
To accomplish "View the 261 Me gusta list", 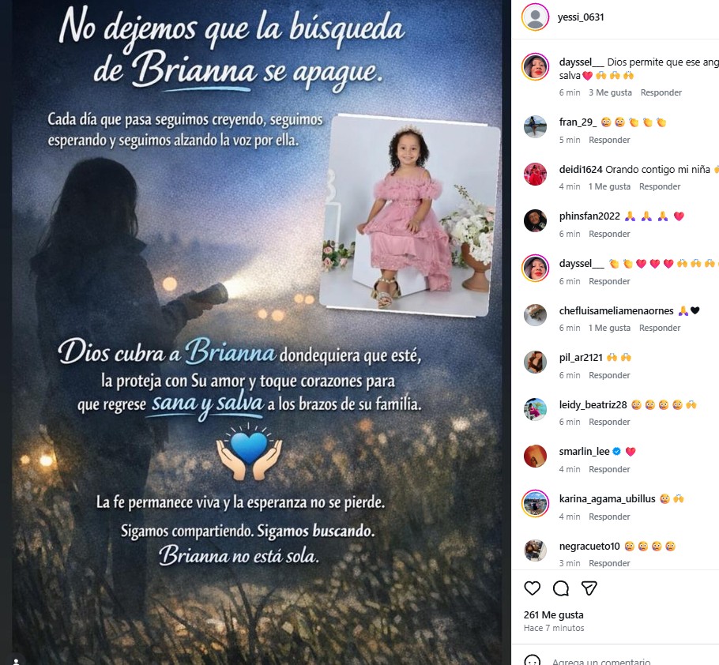I will click(x=553, y=614).
